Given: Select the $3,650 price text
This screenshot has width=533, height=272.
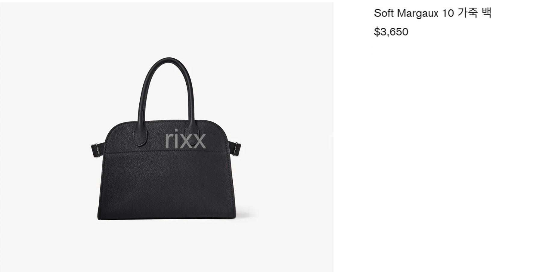Looking at the screenshot, I should [x=391, y=32].
